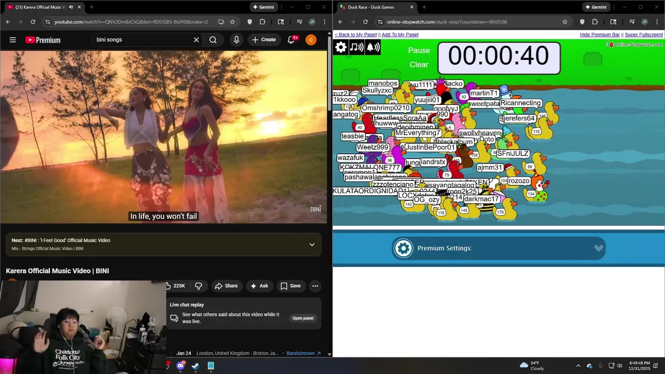This screenshot has height=374, width=665.
Task: Clear the duck race timer
Action: coord(419,64)
